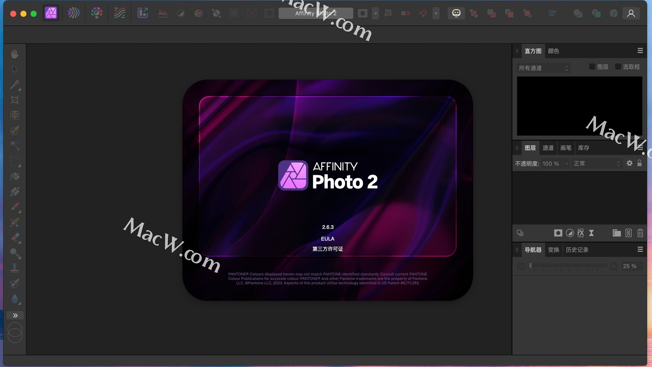
Task: Switch to the 库存 tab
Action: coord(583,148)
